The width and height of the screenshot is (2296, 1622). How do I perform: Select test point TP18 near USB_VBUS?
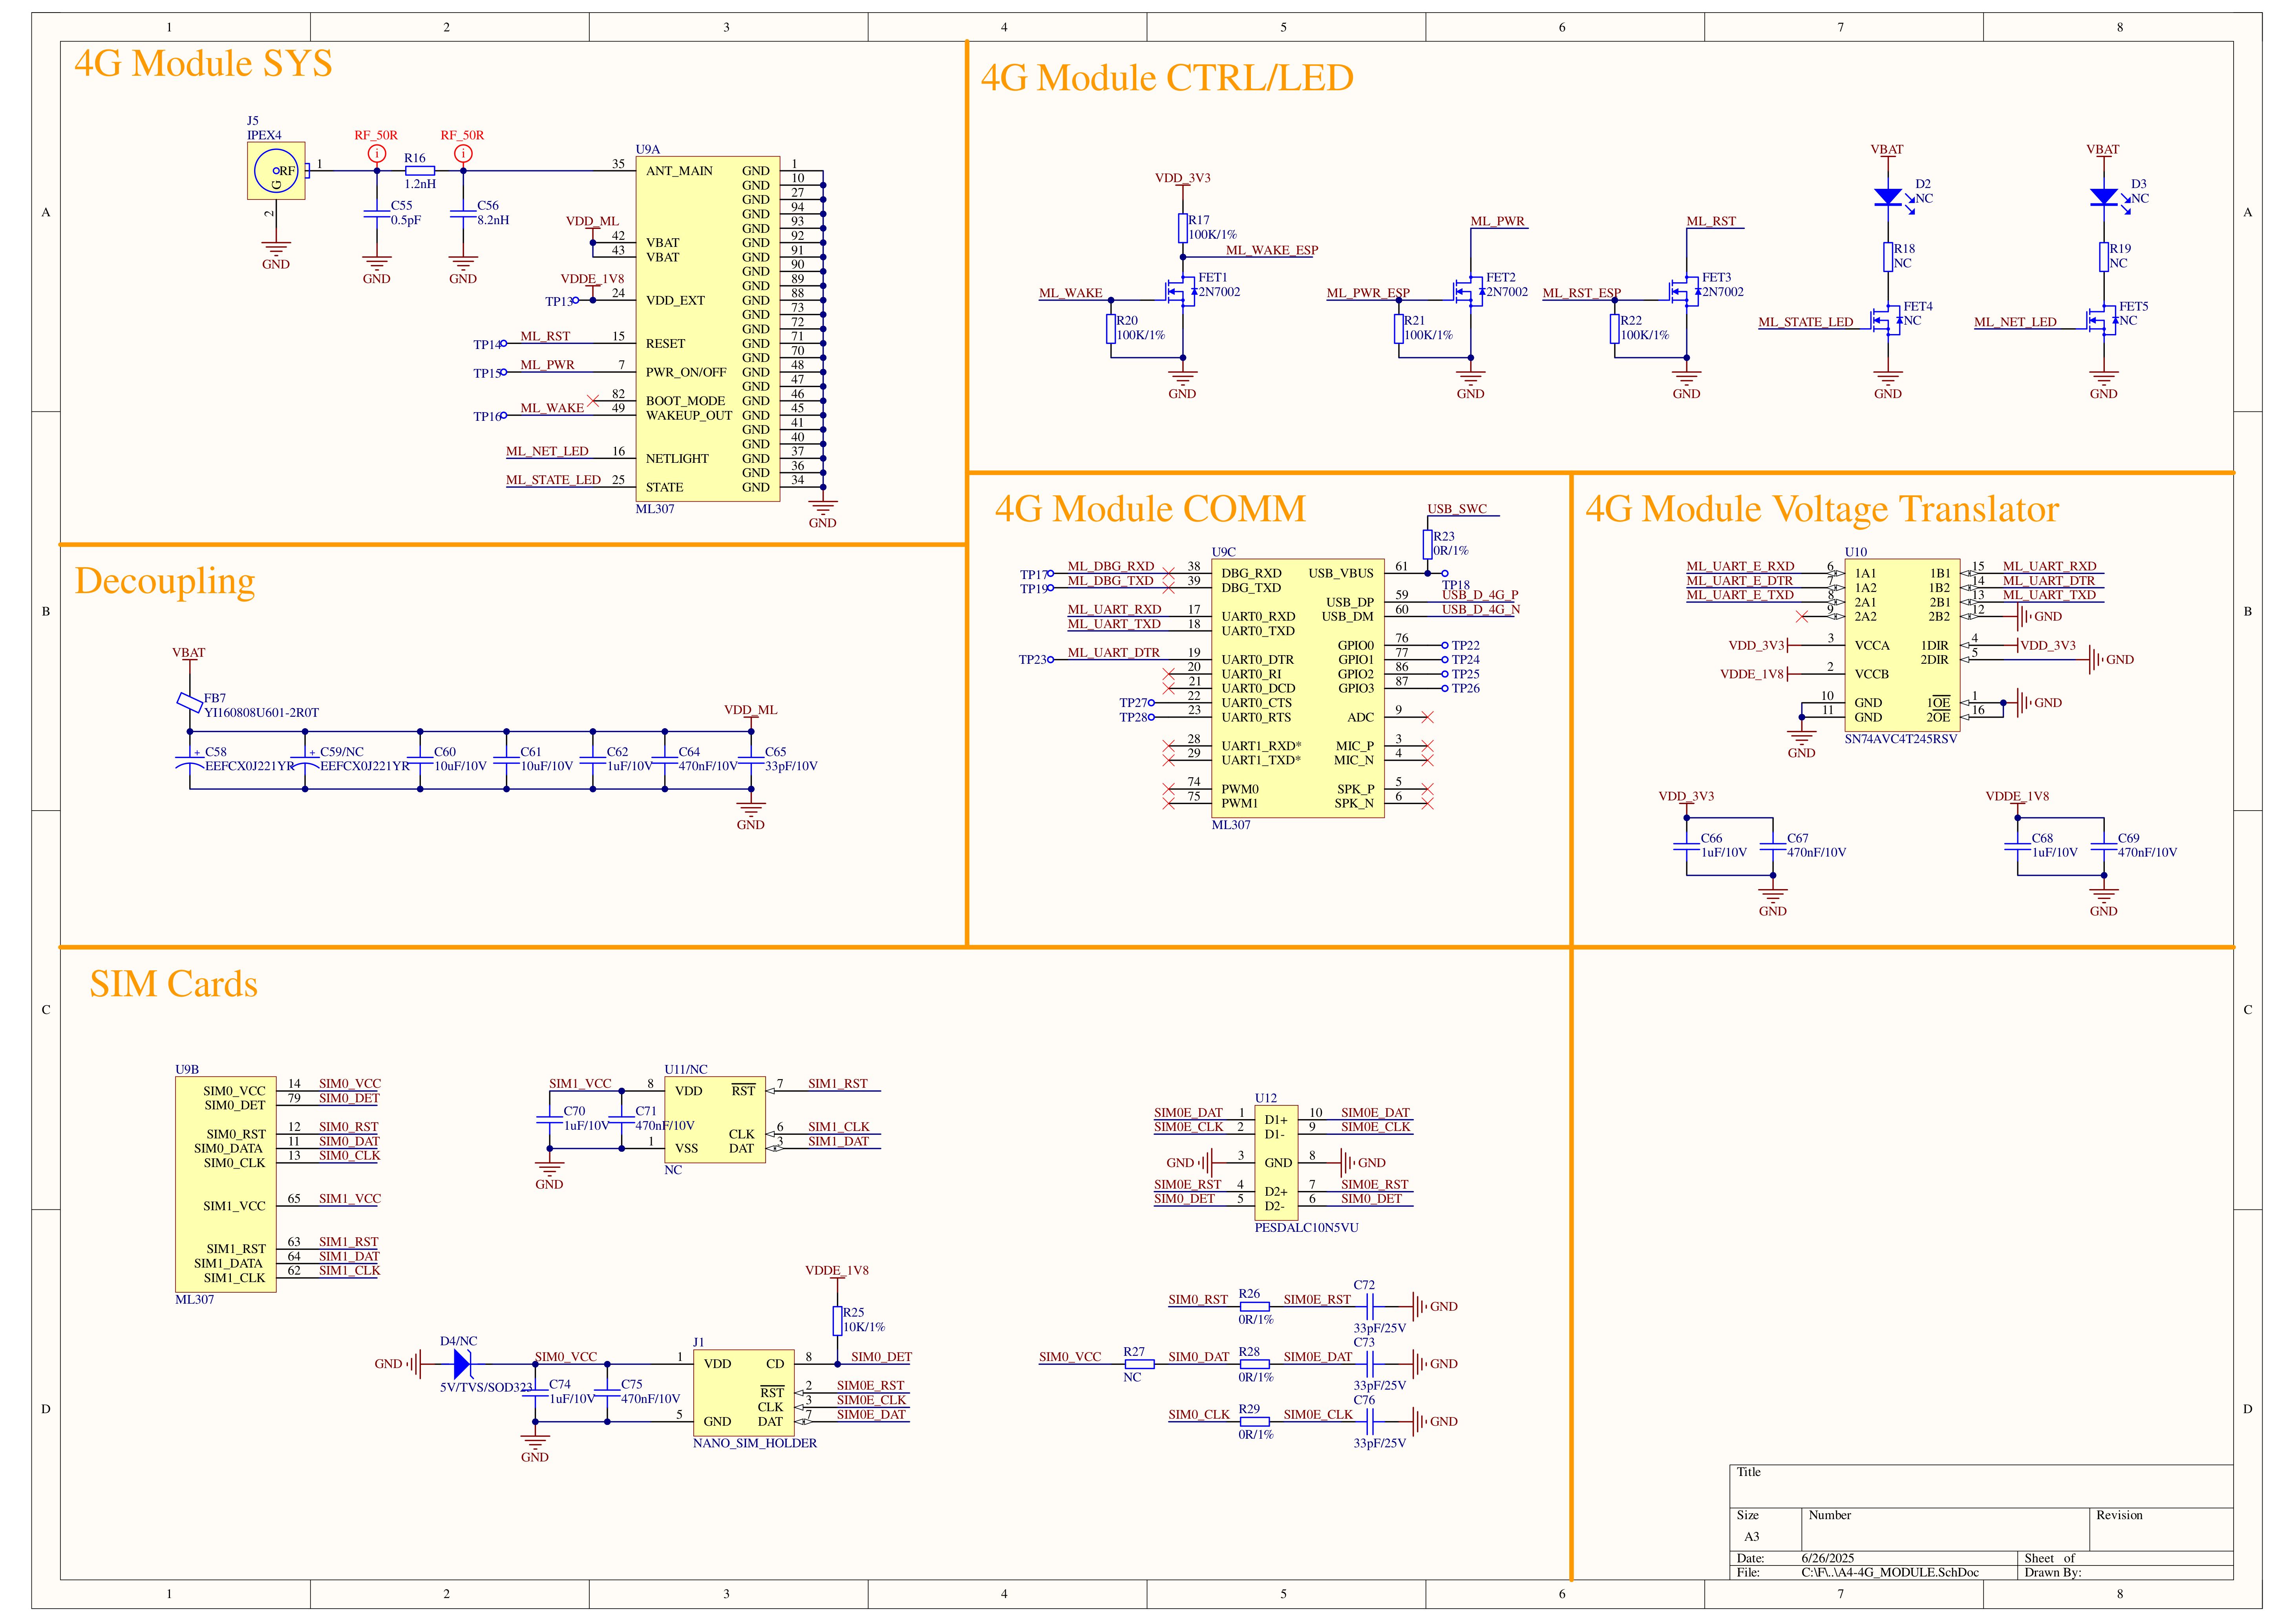[1445, 574]
